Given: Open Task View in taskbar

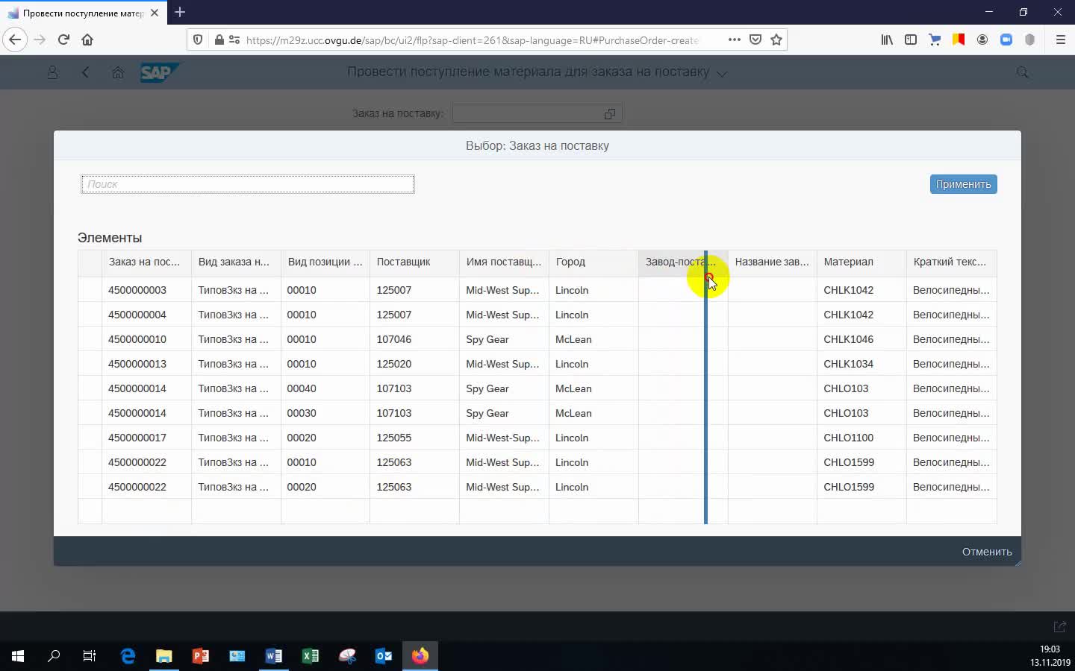Looking at the screenshot, I should click(90, 656).
